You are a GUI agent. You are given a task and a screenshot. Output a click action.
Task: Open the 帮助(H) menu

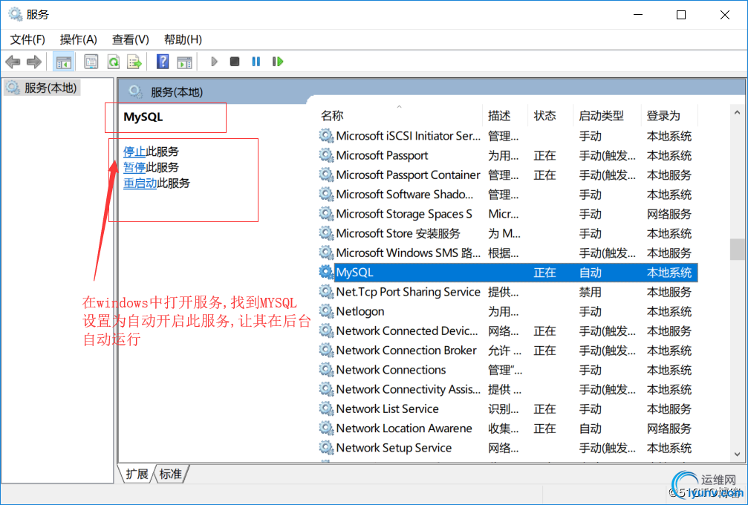(x=183, y=39)
